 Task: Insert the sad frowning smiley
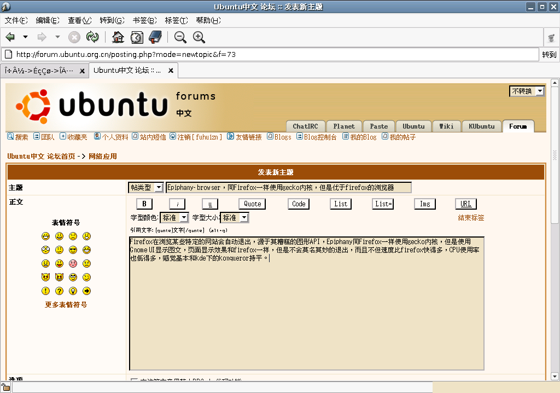coord(73,236)
